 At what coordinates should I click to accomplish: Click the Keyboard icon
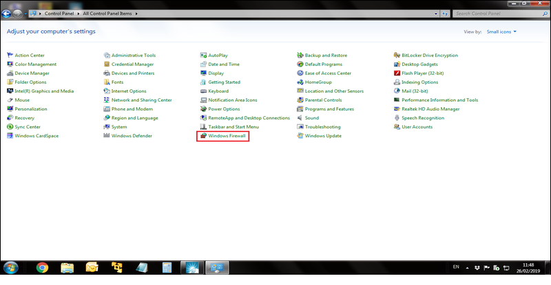coord(203,91)
